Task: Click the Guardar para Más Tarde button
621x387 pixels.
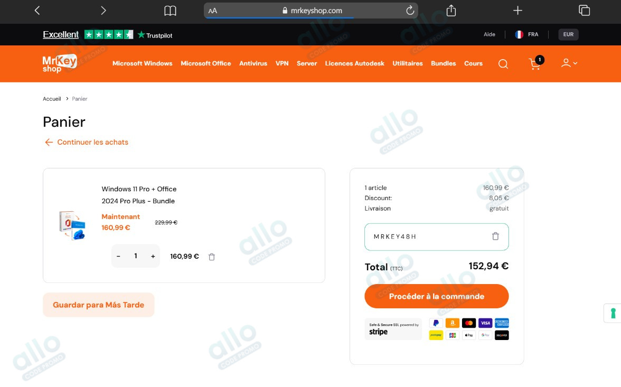Action: point(98,305)
